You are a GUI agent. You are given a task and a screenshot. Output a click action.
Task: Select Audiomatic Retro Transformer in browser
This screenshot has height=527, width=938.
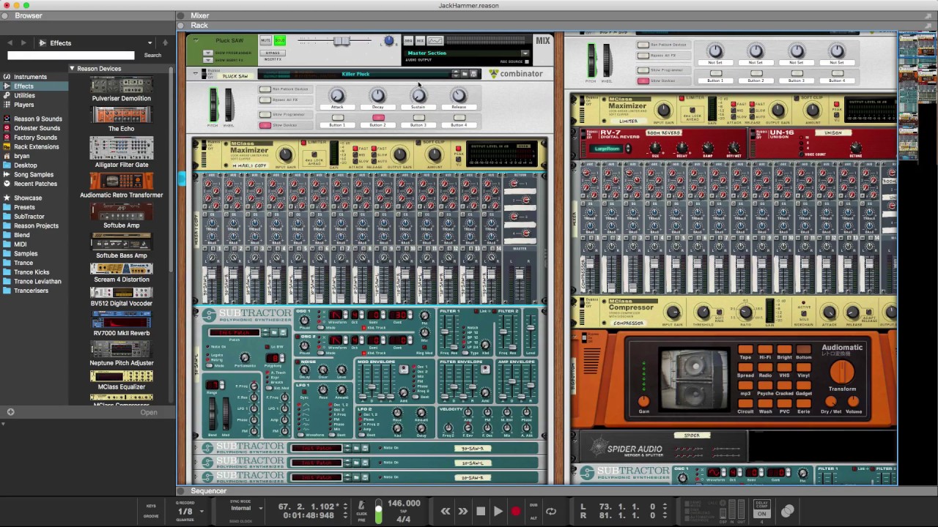point(122,181)
